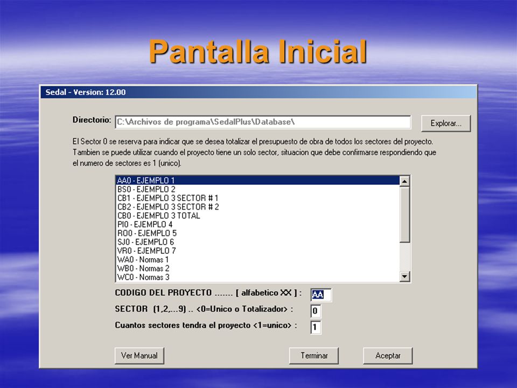Click the project list scroll down arrow
The width and height of the screenshot is (517, 388).
point(404,276)
